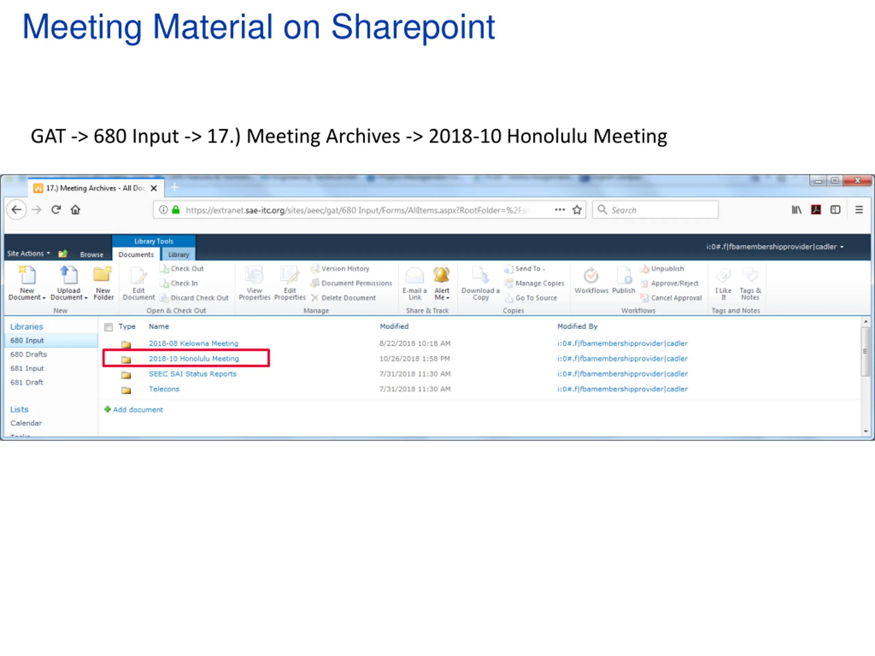
Task: Click Unpublish in Workflows group
Action: tap(662, 269)
